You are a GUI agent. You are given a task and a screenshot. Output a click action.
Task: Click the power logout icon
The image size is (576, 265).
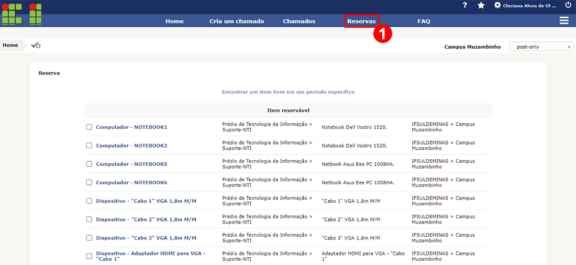point(568,5)
